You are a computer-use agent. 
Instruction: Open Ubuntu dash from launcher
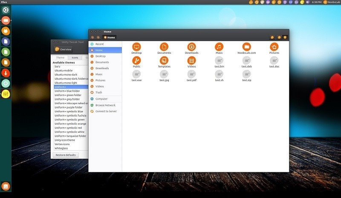(6, 10)
